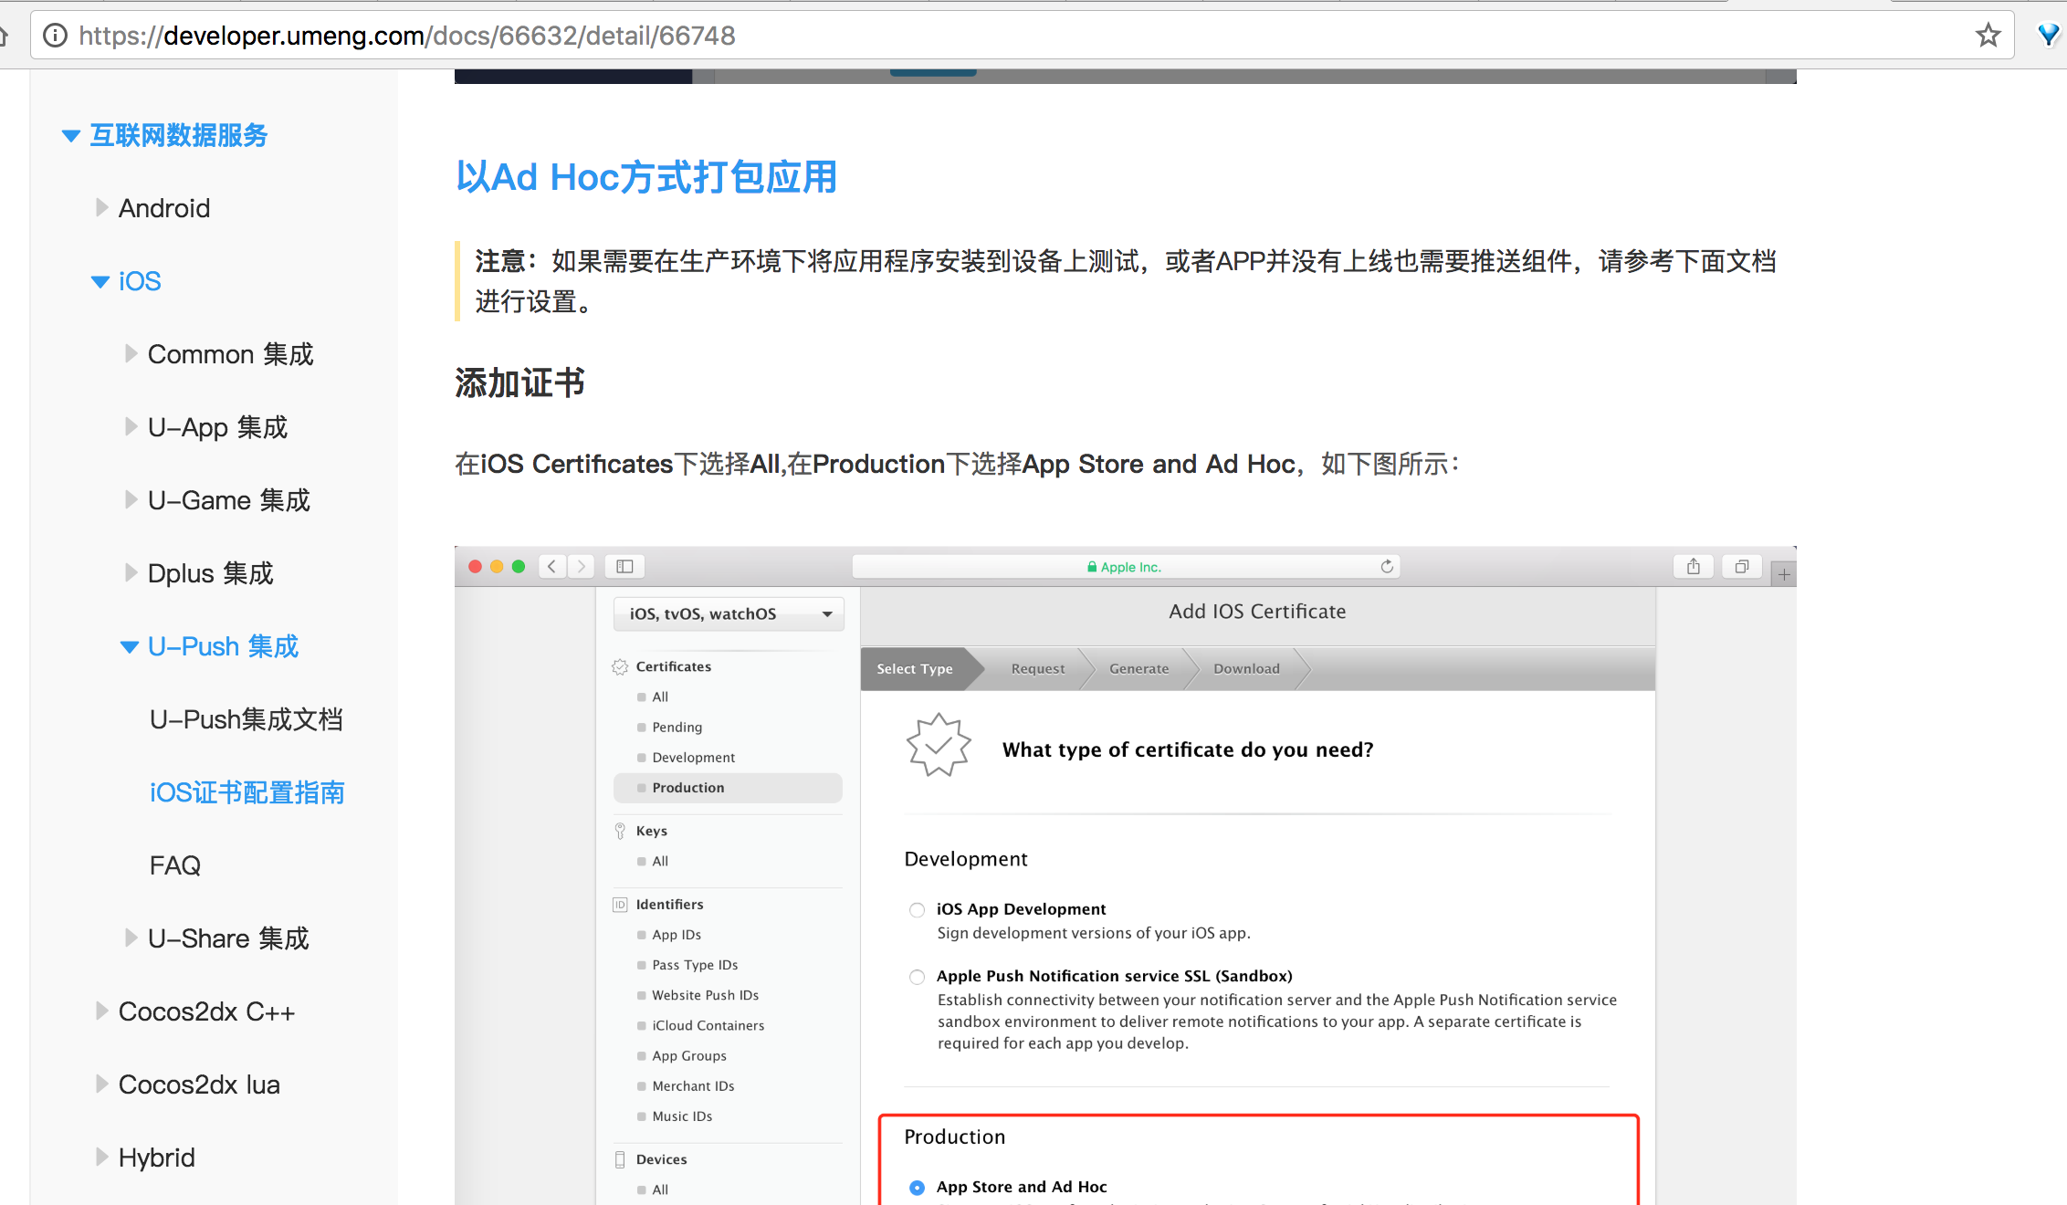Click the 以Ad Hoc方式打包应用 heading link
Viewport: 2067px width, 1205px height.
(646, 177)
